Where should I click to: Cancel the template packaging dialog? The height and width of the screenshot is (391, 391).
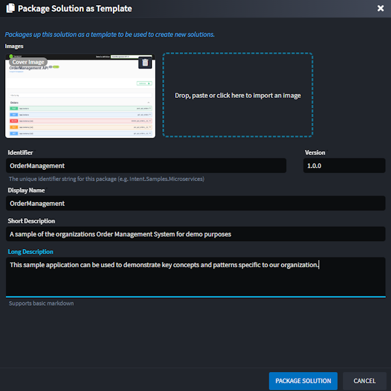click(x=364, y=381)
